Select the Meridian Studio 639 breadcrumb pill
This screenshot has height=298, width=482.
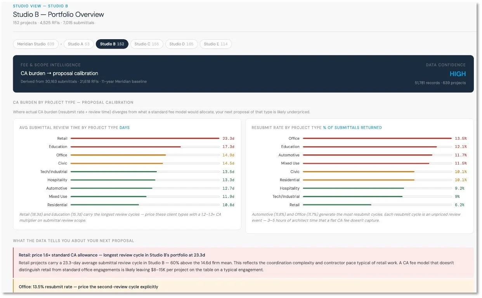[36, 44]
